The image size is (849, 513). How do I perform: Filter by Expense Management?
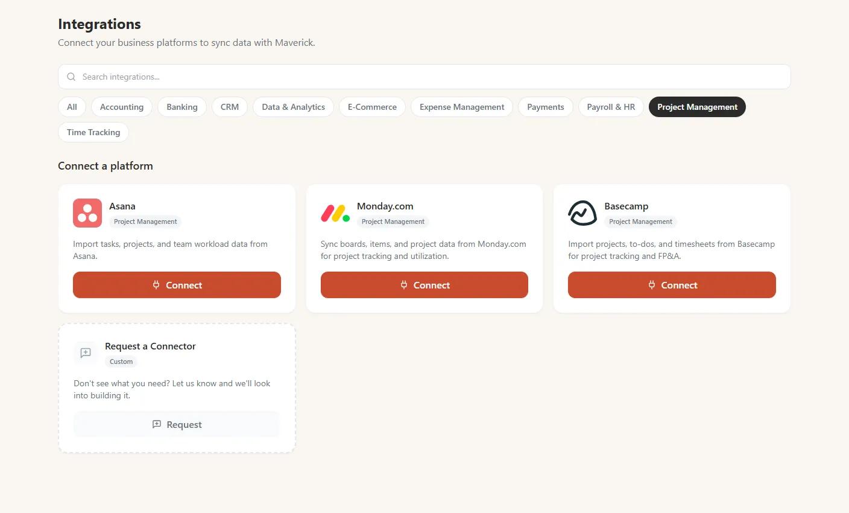(462, 107)
